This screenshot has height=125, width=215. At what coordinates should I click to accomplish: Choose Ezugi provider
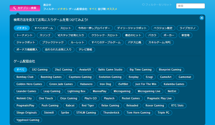[x=149, y=77]
